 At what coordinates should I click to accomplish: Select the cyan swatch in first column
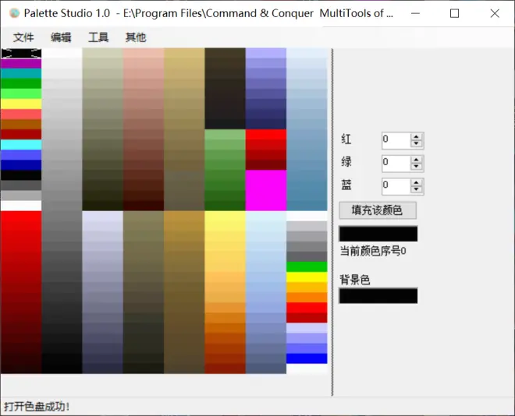pyautogui.click(x=21, y=145)
